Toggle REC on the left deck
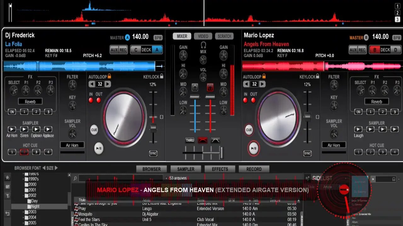This screenshot has width=403, height=226. tap(123, 50)
